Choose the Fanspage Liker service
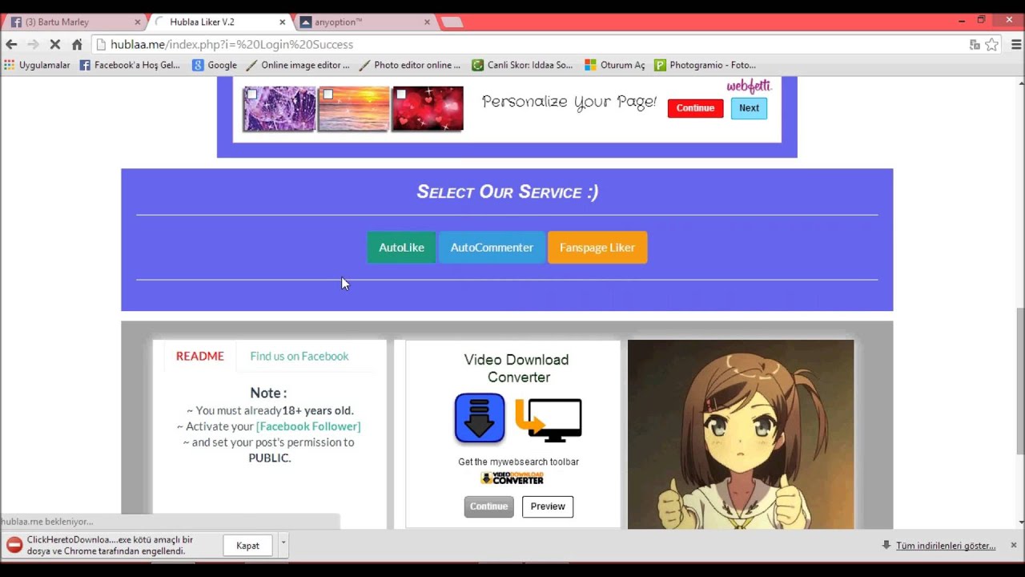Viewport: 1025px width, 577px height. [x=597, y=248]
